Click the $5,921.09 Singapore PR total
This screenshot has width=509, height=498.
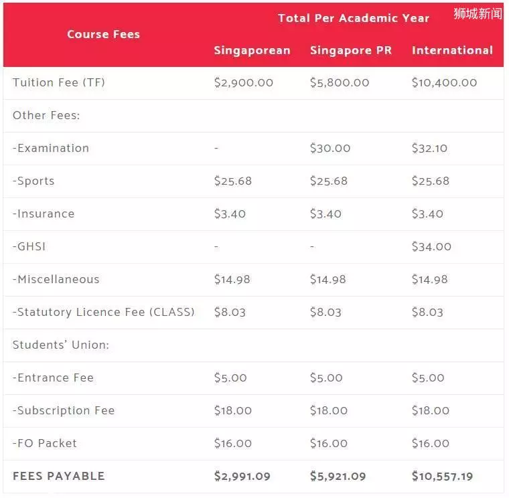(x=338, y=477)
